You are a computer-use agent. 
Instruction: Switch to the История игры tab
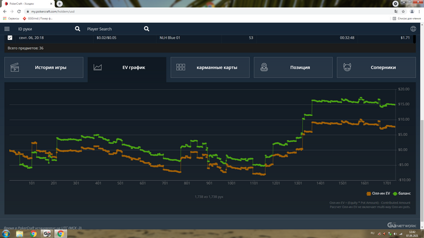(x=44, y=68)
